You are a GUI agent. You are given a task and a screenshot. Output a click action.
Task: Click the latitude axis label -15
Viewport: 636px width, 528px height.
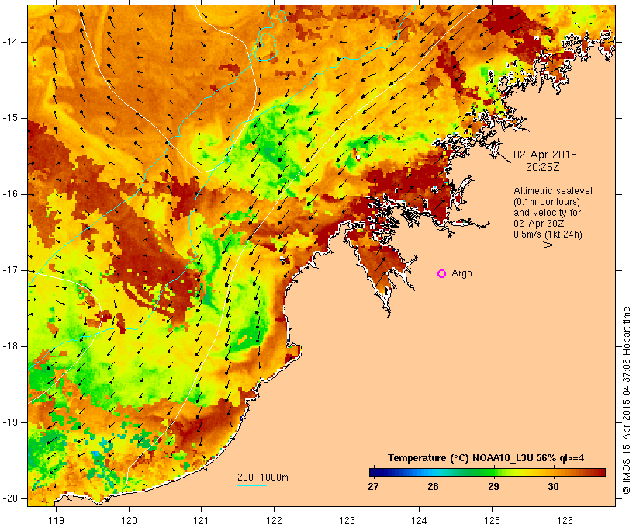tap(10, 118)
